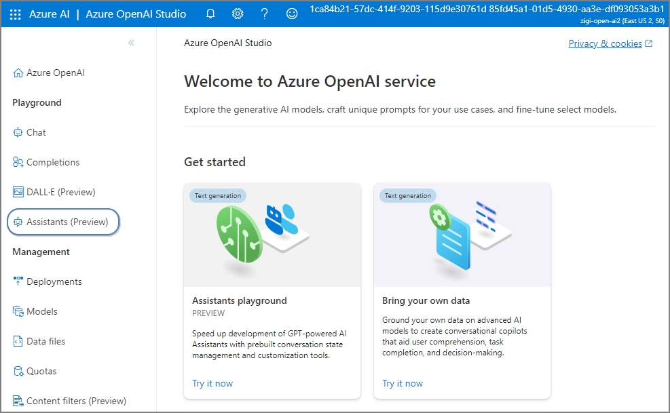Click the Assistants (Preview) icon
The height and width of the screenshot is (413, 670).
18,222
